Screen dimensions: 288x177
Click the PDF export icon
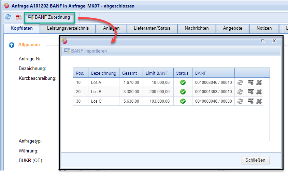pyautogui.click(x=18, y=17)
